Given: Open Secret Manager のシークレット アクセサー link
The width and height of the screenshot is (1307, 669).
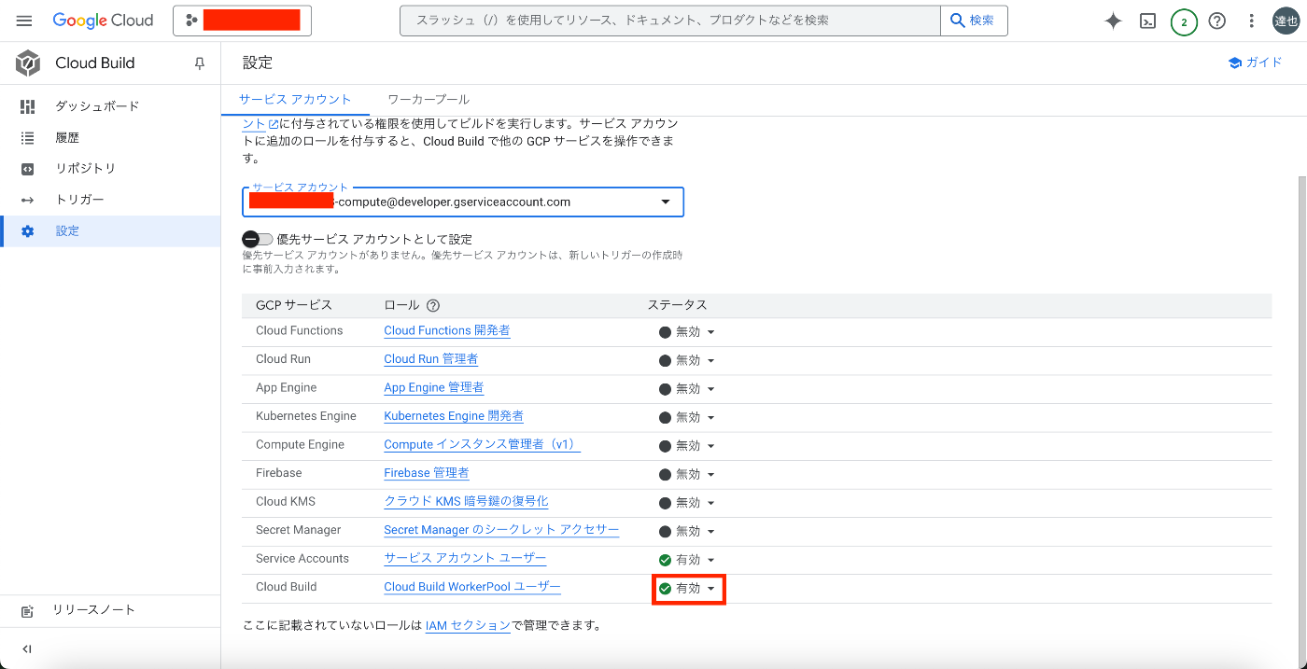Looking at the screenshot, I should coord(501,530).
